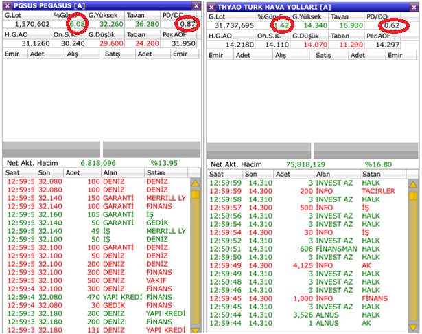
Task: Select PGSUS Per.AOF value 31.950
Action: [x=183, y=43]
